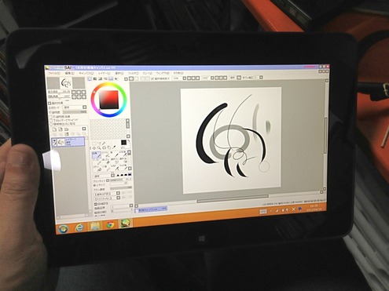
Task: Open Internet Explorer from the taskbar
Action: pos(79,227)
